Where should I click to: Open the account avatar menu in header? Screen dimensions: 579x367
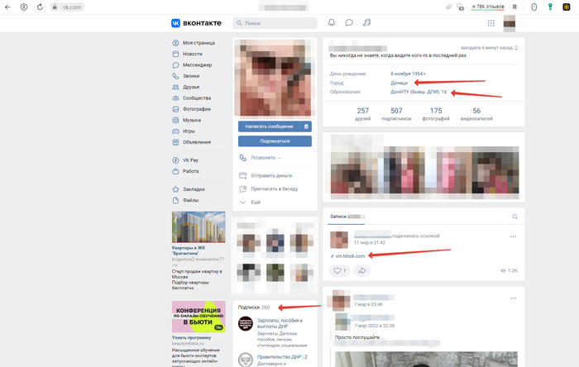[510, 23]
